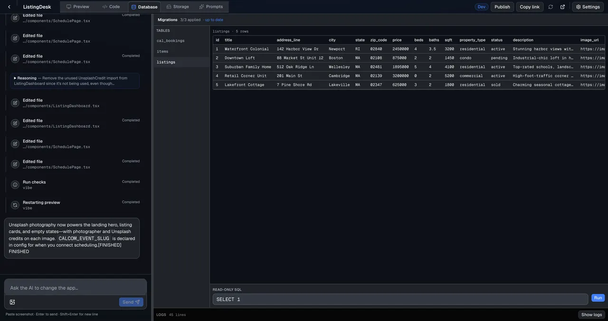Click the Wellesley city cell
The height and width of the screenshot is (321, 608).
point(339,67)
